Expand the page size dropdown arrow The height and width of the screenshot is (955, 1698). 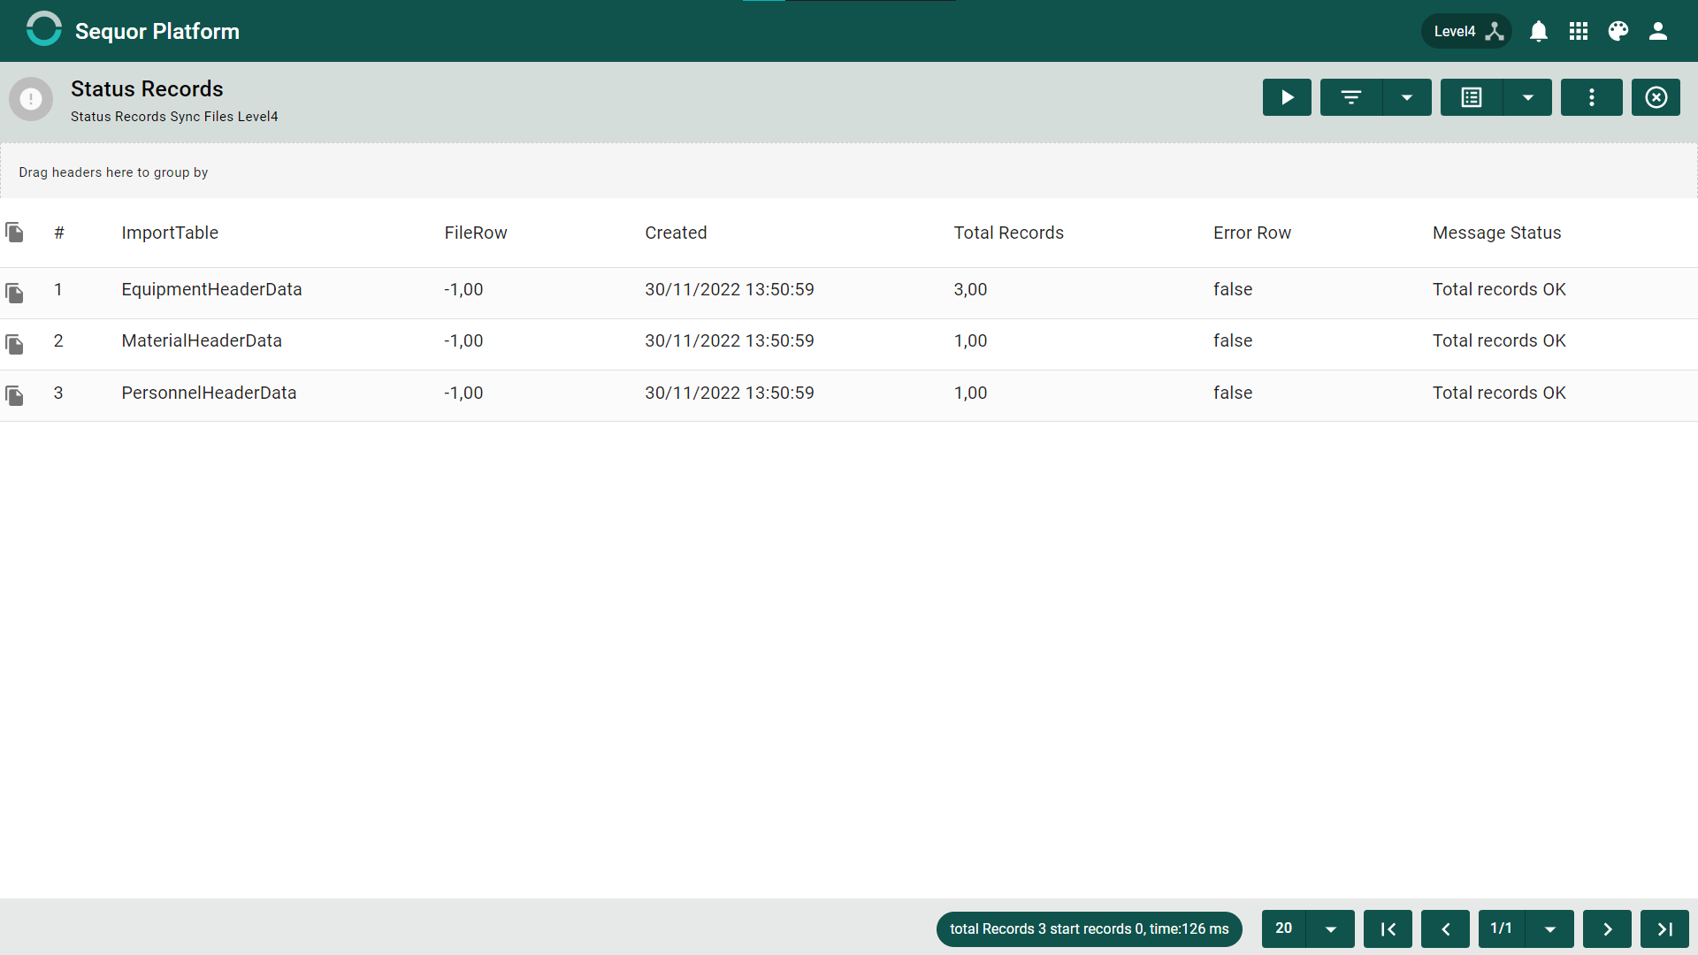[1331, 928]
